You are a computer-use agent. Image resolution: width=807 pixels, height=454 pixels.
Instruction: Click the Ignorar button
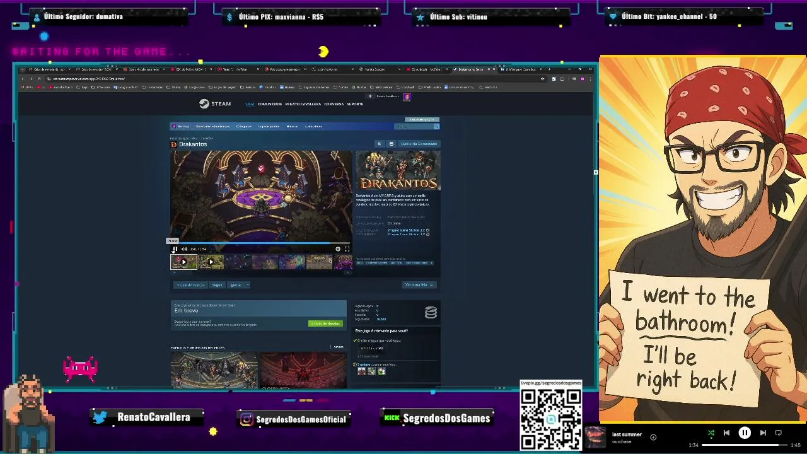pyautogui.click(x=236, y=285)
